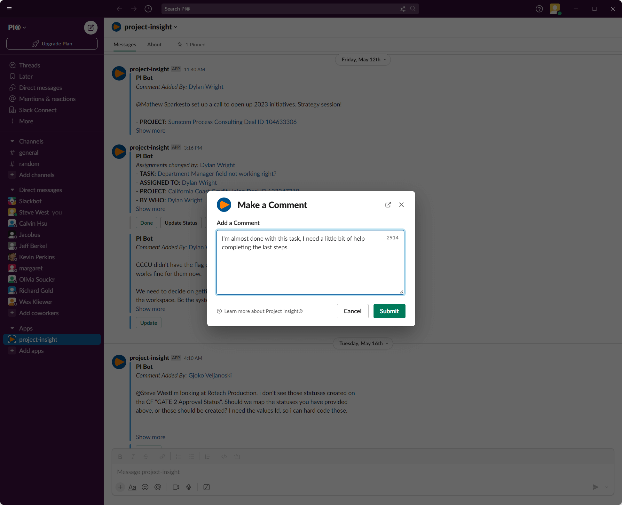Toggle italic formatting in message composer

(133, 457)
